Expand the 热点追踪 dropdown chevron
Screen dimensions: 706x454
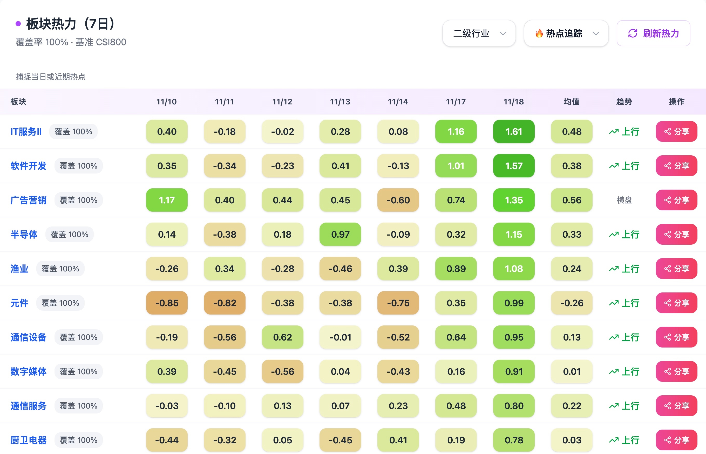tap(595, 33)
